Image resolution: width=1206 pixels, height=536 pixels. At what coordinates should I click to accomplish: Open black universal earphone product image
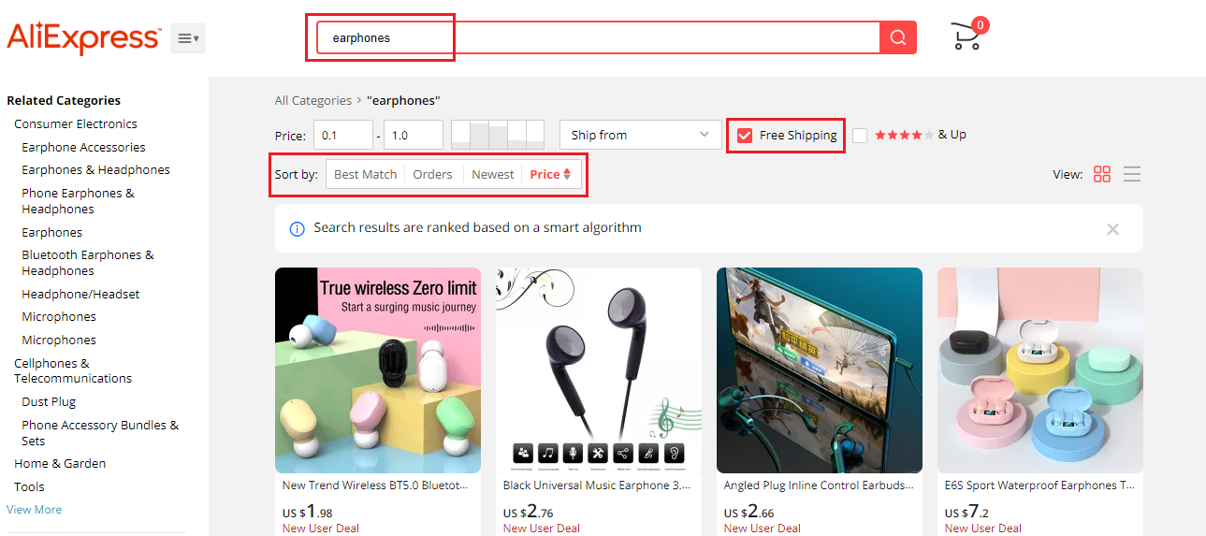(x=599, y=370)
